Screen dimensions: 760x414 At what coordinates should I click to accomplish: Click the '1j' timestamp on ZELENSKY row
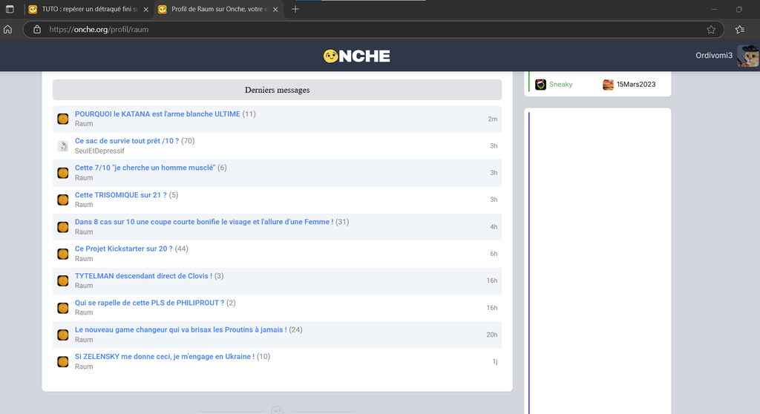click(x=495, y=361)
